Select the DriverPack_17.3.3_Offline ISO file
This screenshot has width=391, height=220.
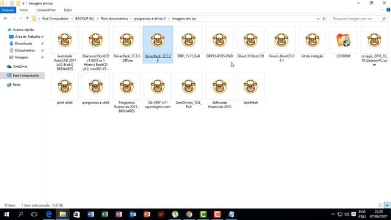[x=126, y=45]
